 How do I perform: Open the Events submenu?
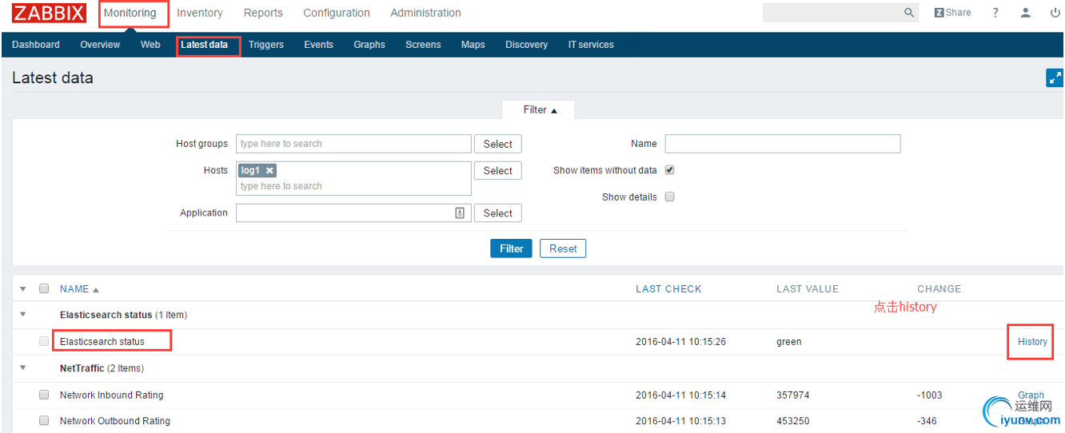click(318, 45)
